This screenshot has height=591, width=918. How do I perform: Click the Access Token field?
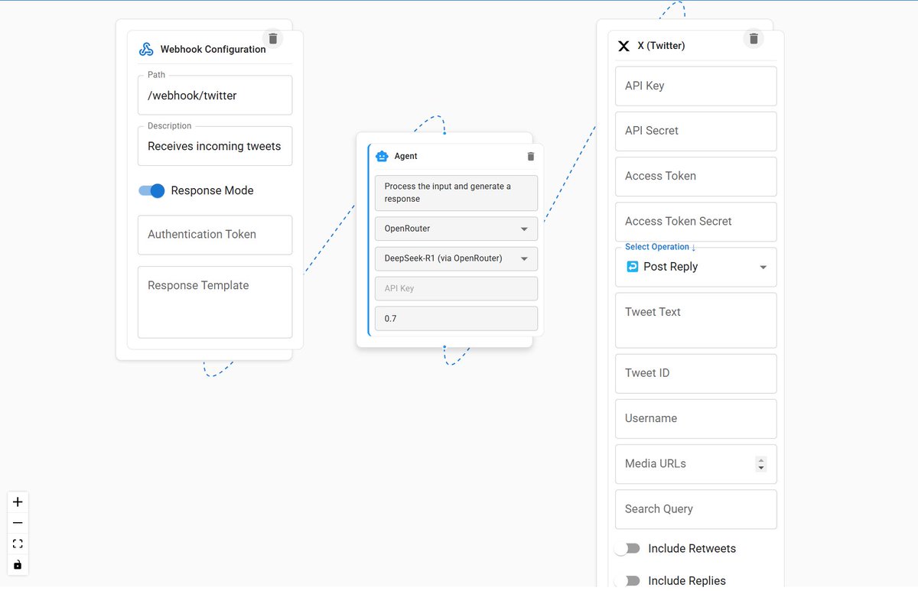tap(696, 176)
